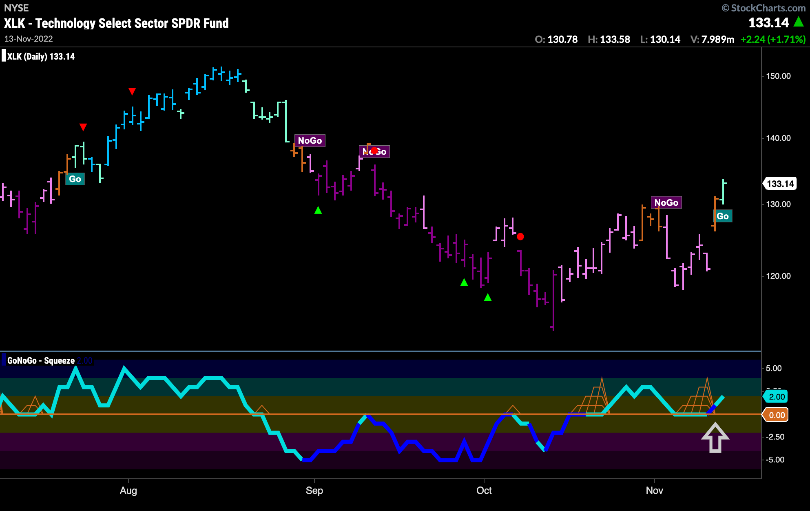Image resolution: width=810 pixels, height=511 pixels.
Task: Click the red circle marker in October
Action: click(520, 236)
